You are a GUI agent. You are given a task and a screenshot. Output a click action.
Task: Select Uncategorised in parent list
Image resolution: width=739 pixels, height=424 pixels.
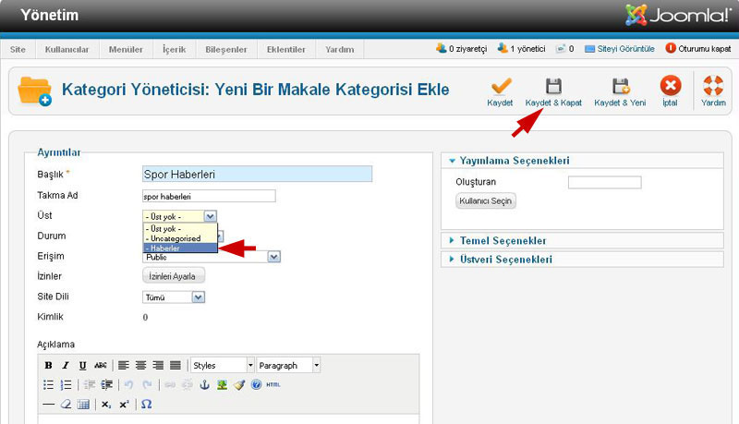[x=180, y=238]
